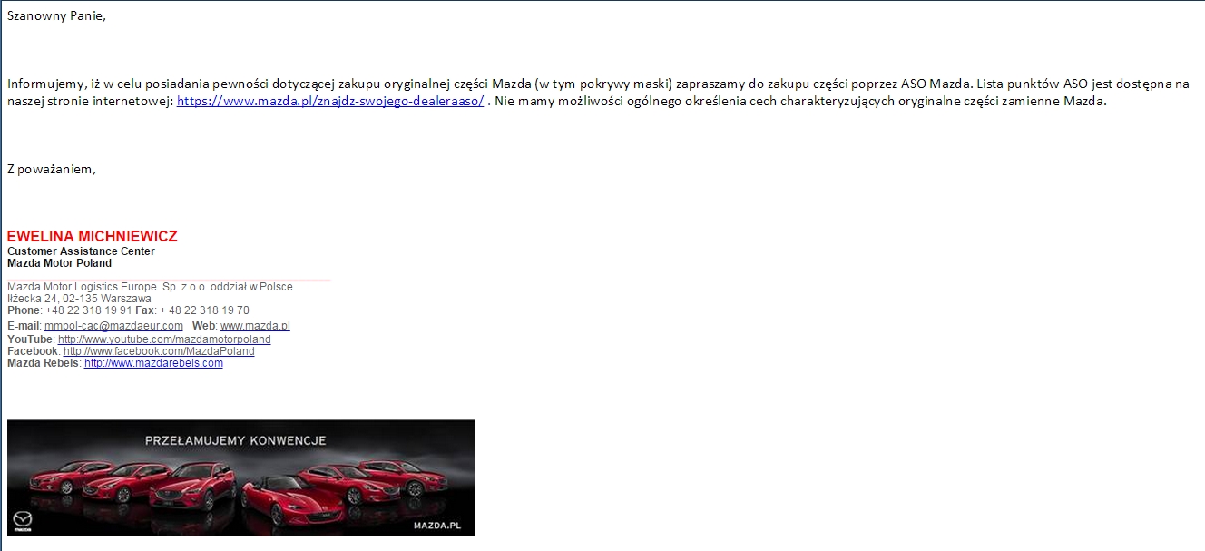1205x551 pixels.
Task: Click the red signature separator line
Action: [x=169, y=279]
